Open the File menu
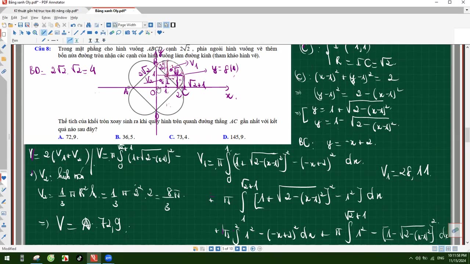Screen dimensions: 470x264 [x=5, y=18]
